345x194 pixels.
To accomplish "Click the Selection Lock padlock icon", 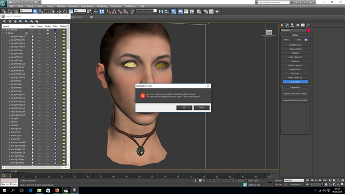I will pyautogui.click(x=195, y=181).
